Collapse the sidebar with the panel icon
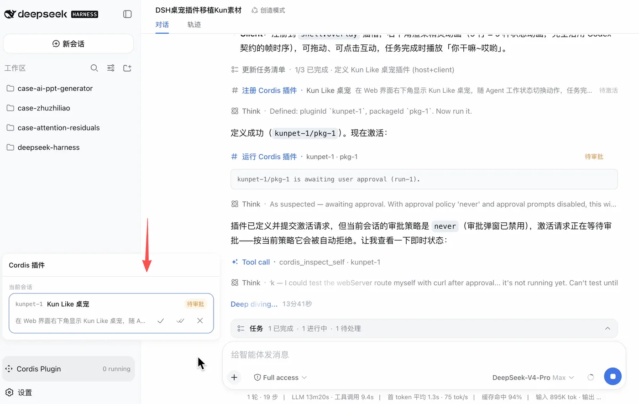This screenshot has width=639, height=404. 127,14
